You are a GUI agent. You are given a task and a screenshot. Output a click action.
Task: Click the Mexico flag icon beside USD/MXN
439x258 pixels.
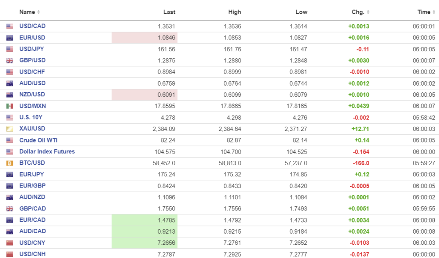[x=9, y=106]
